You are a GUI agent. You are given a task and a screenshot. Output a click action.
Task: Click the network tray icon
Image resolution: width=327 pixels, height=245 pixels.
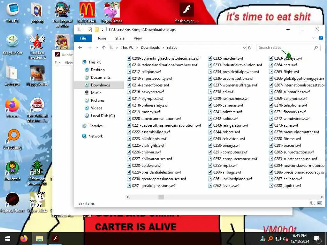[278, 239]
